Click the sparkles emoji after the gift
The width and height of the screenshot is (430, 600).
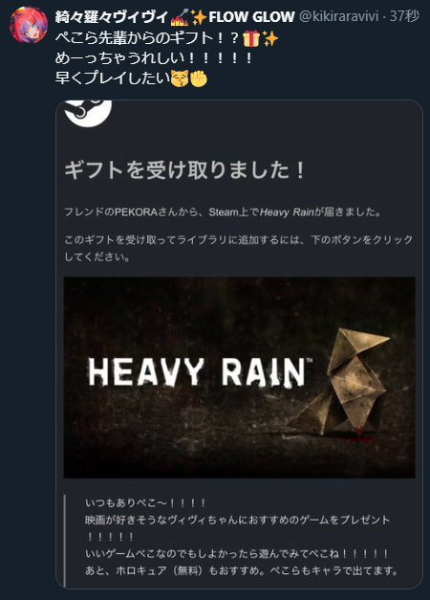[x=270, y=38]
